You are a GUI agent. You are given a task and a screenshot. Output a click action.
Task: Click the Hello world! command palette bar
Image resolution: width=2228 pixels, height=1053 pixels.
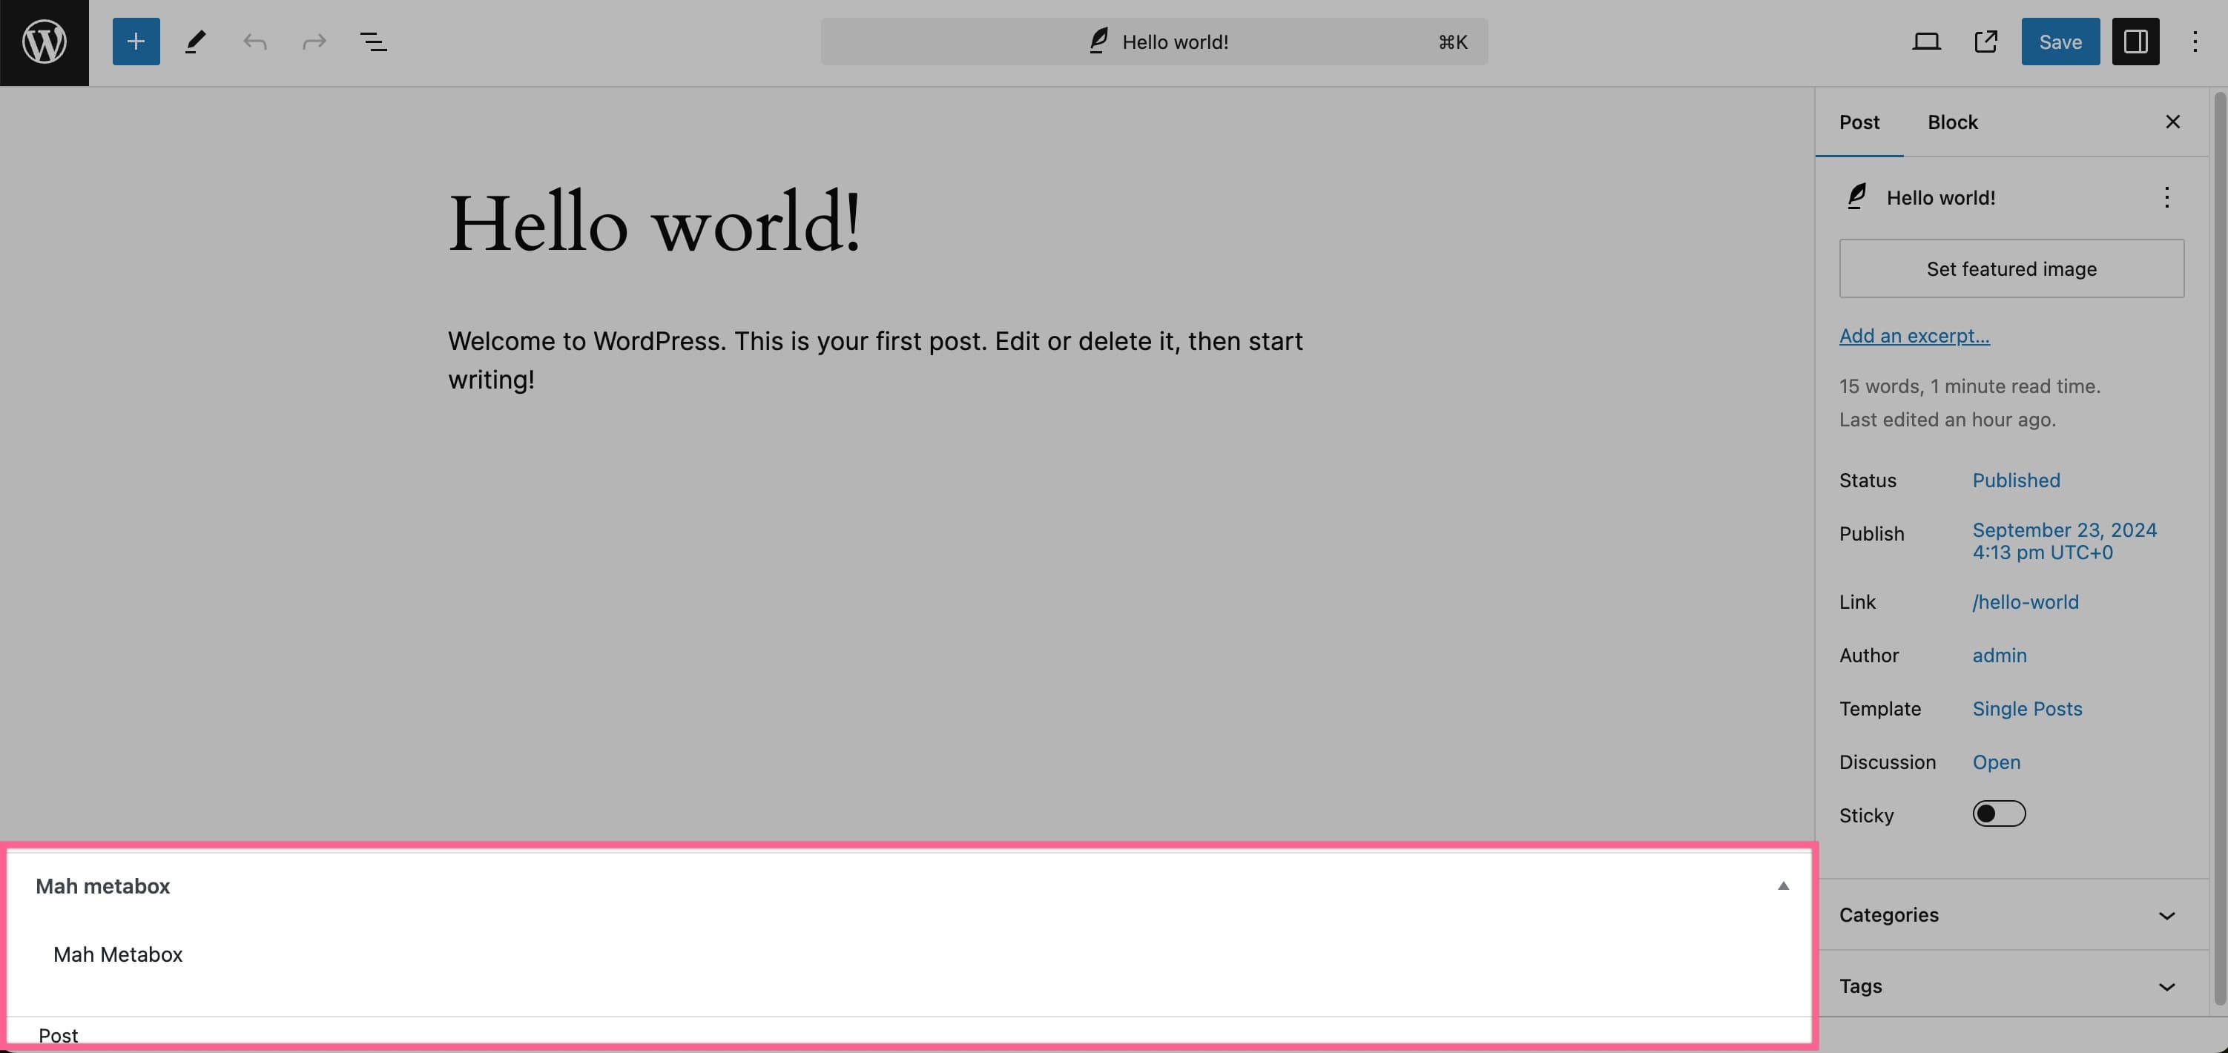[x=1154, y=42]
